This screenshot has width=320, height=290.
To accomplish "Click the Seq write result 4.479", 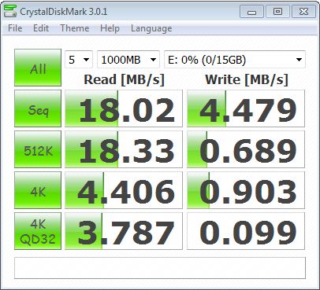I will point(246,108).
